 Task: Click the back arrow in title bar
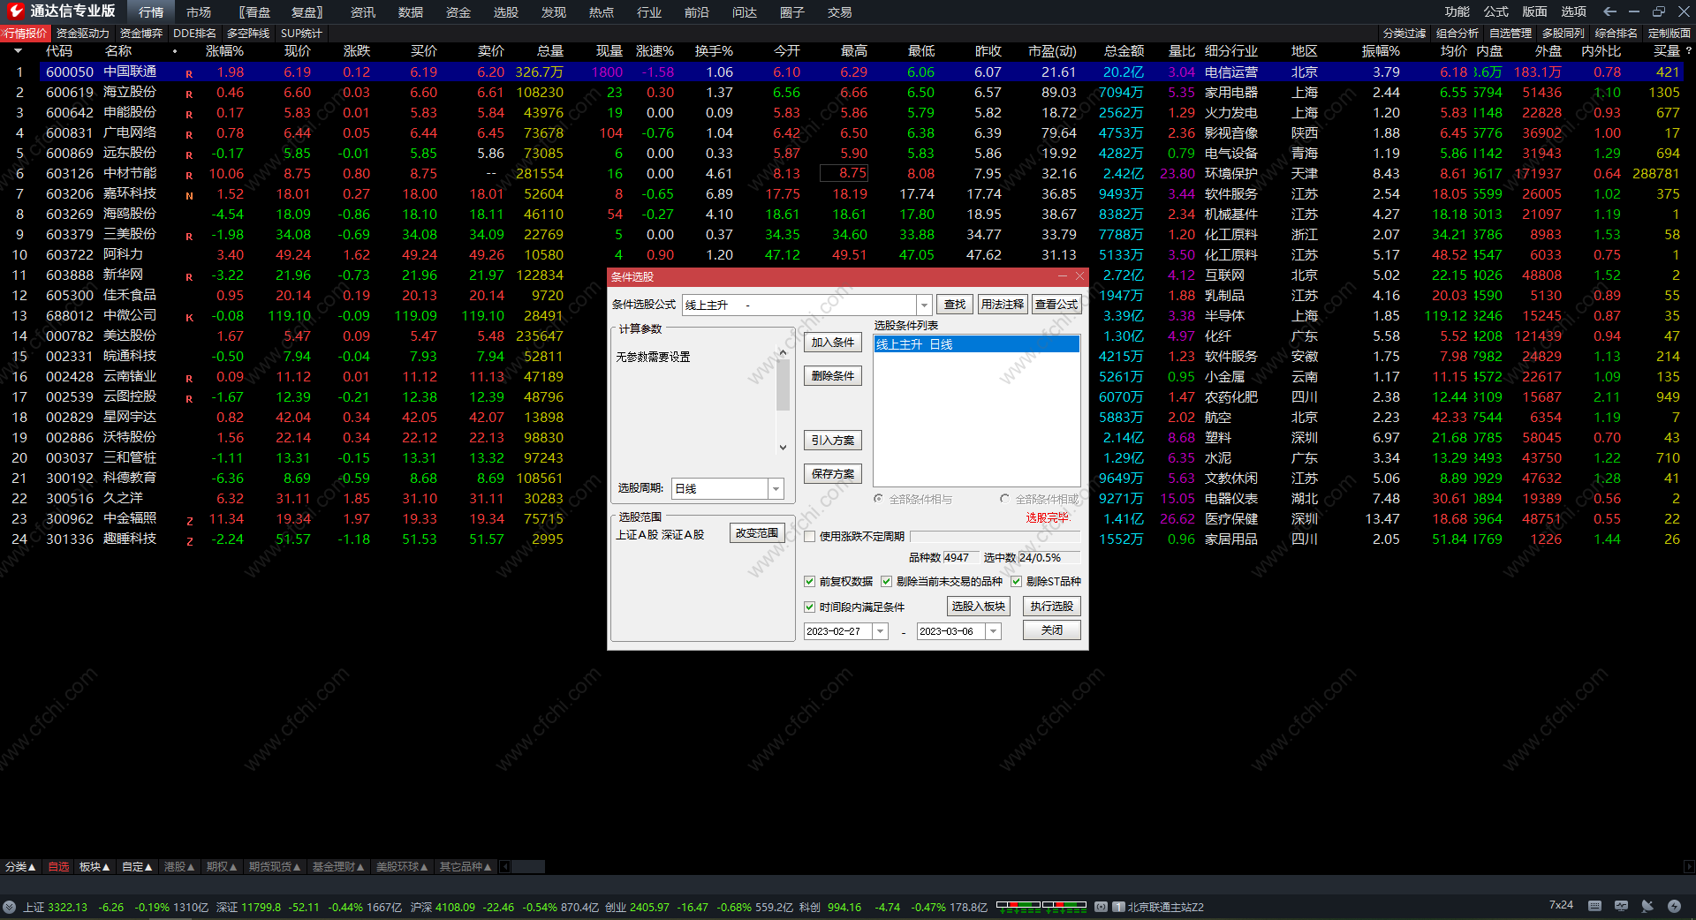click(1609, 11)
